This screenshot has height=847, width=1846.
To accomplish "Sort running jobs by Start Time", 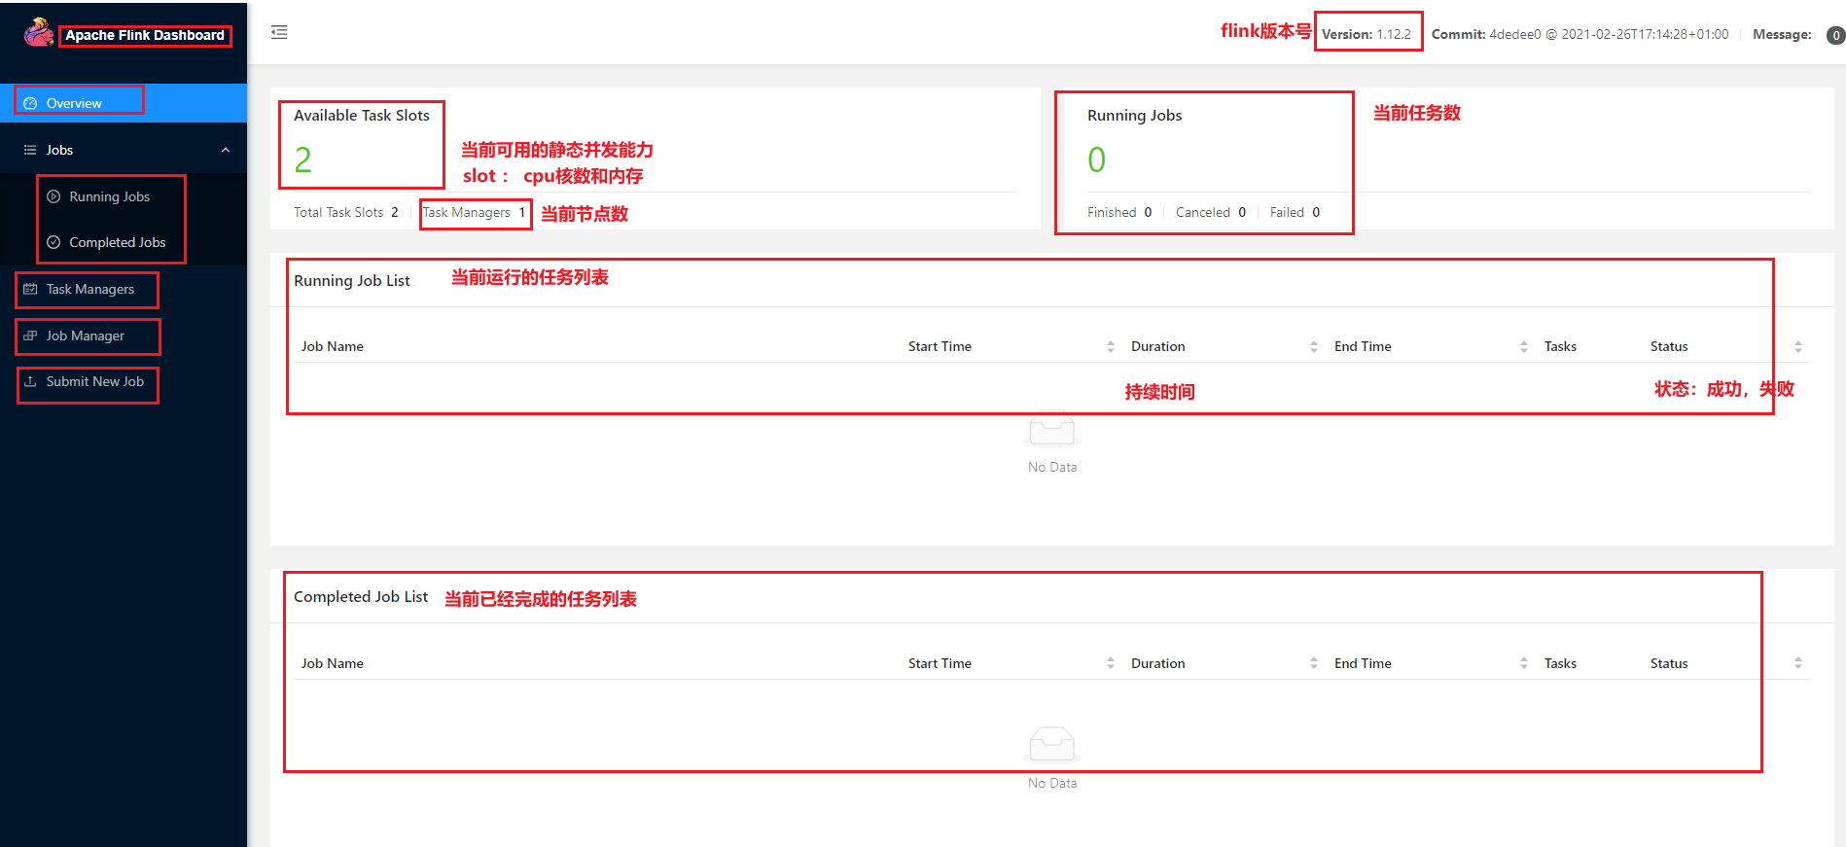I will click(1111, 347).
